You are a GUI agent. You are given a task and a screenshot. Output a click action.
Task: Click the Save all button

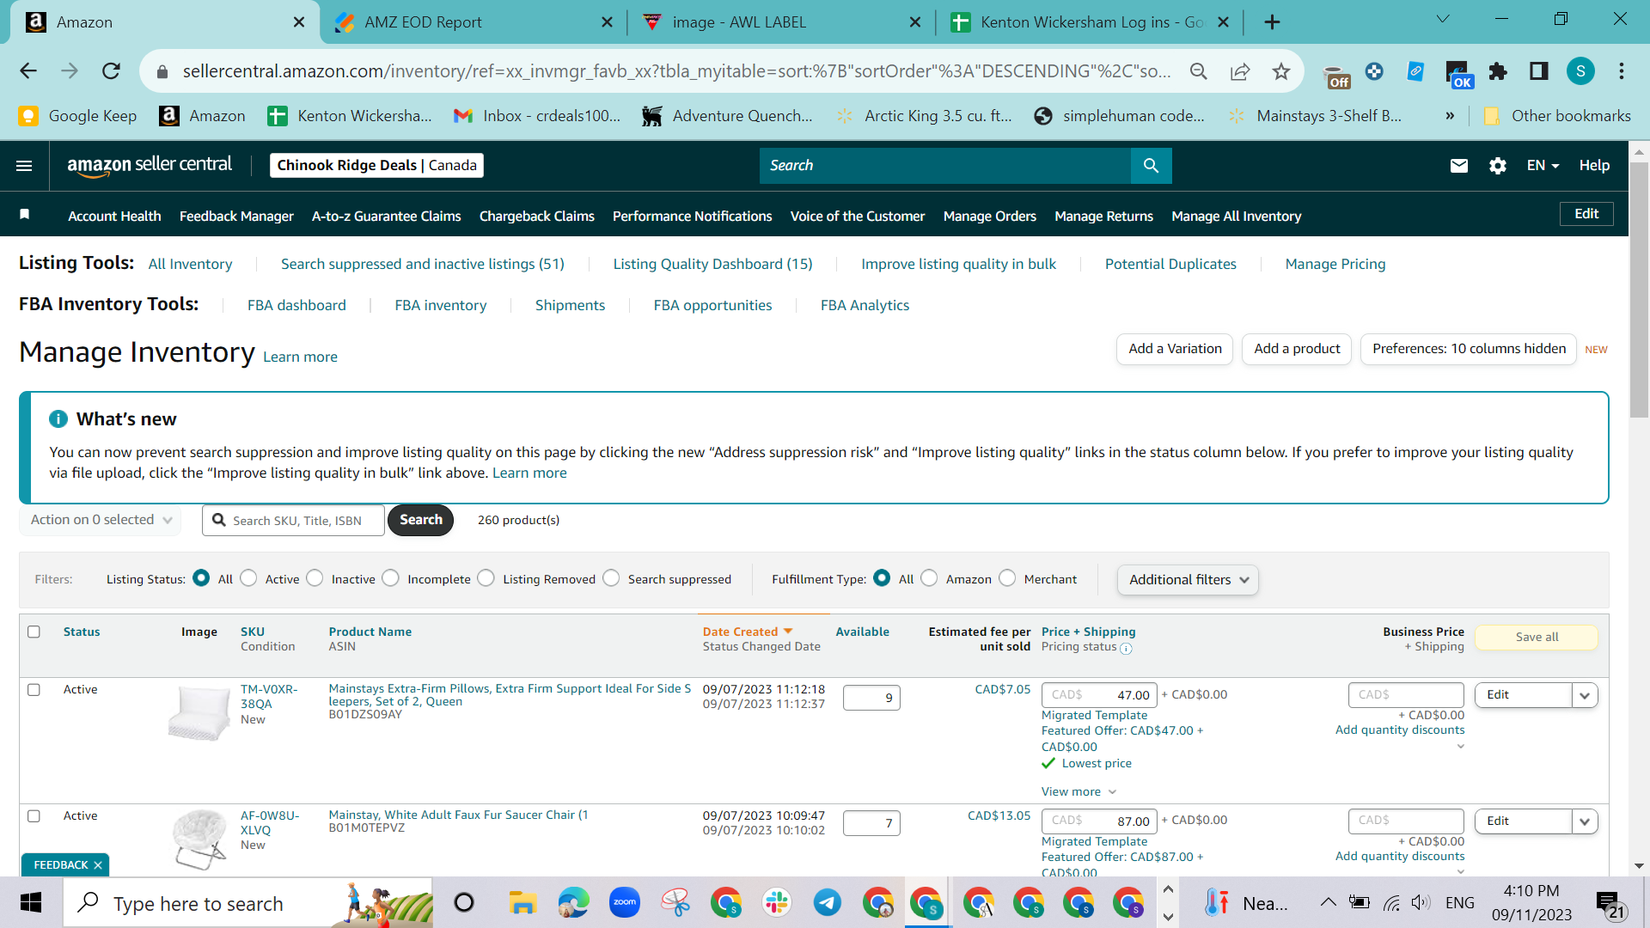click(1537, 637)
